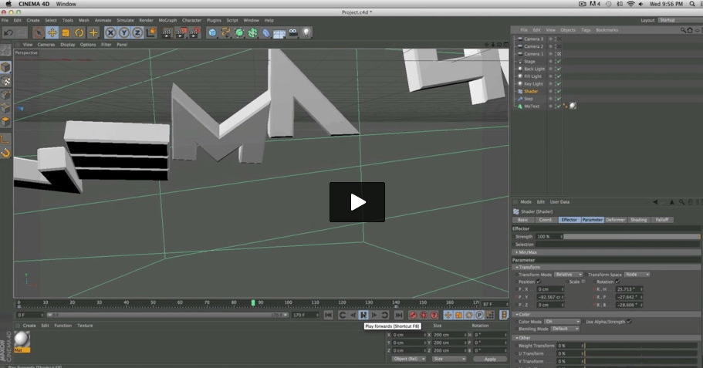Select the Live Selection arrow tool
Viewport: 703px width, 368px height.
point(39,32)
